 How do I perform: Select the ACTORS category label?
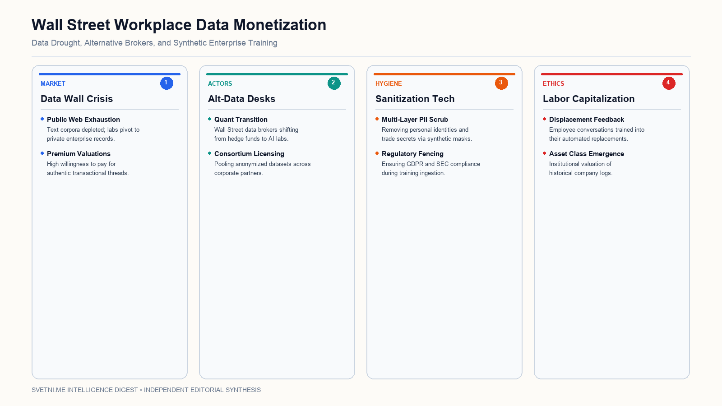(220, 83)
